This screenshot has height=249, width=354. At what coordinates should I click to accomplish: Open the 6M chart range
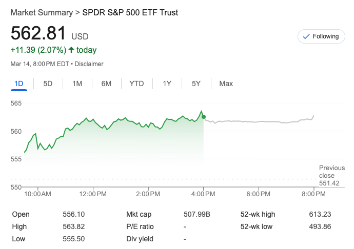point(106,84)
